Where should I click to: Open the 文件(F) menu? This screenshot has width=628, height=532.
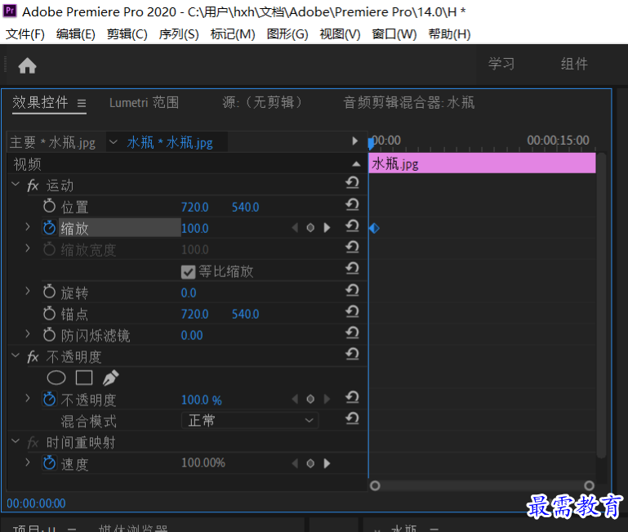point(25,34)
